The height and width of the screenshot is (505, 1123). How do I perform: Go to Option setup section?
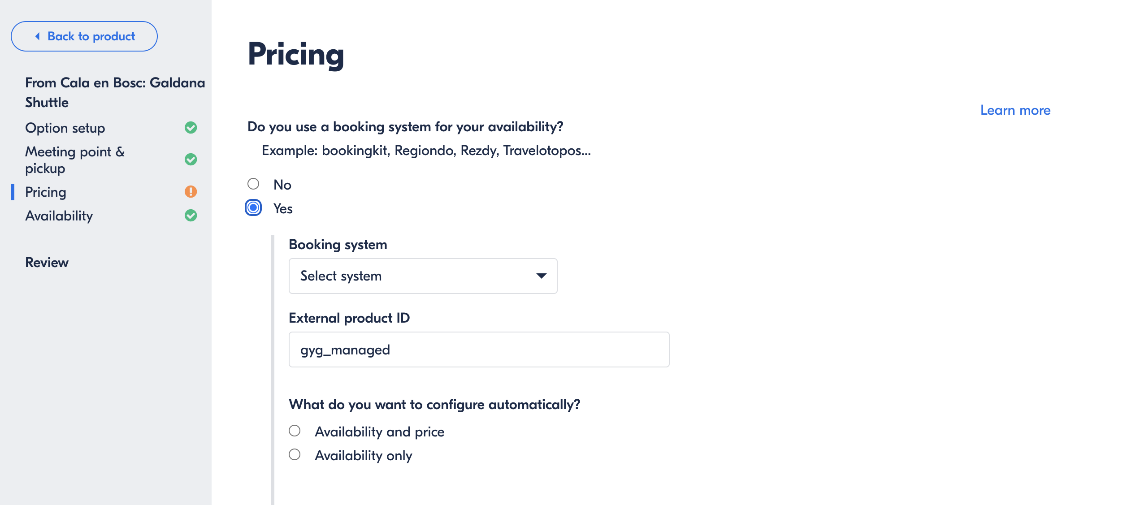(65, 128)
